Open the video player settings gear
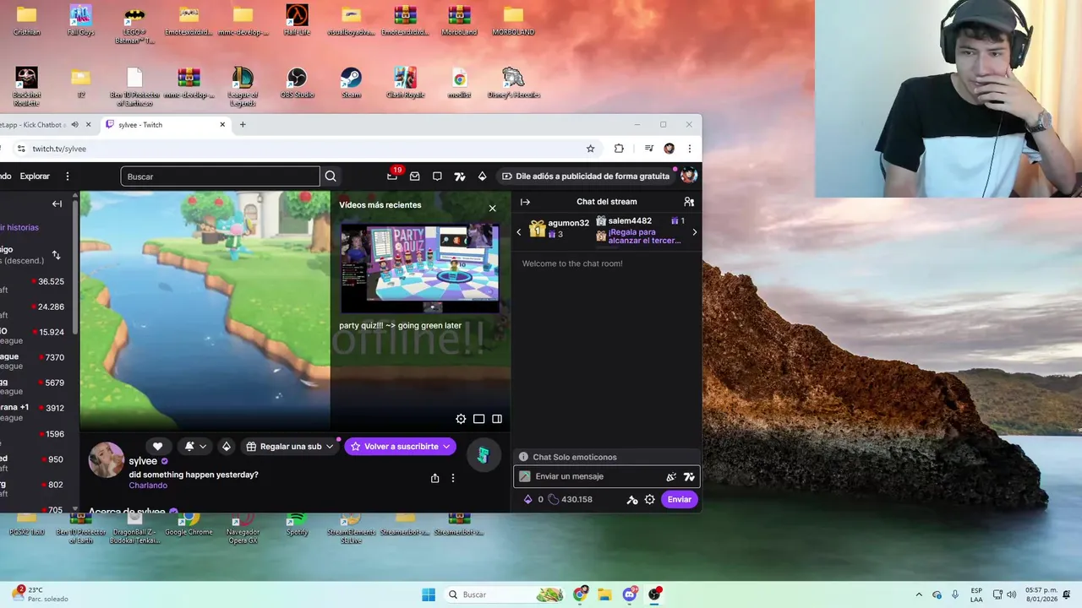The height and width of the screenshot is (608, 1082). tap(461, 419)
